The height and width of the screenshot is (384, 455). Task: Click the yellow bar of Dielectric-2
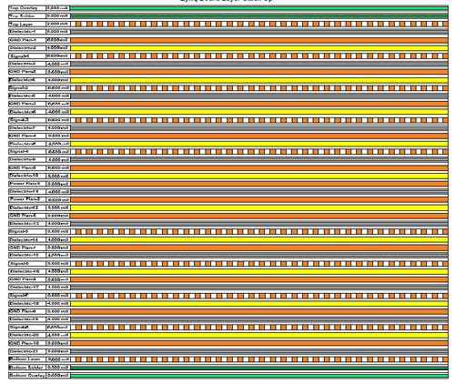coord(259,48)
